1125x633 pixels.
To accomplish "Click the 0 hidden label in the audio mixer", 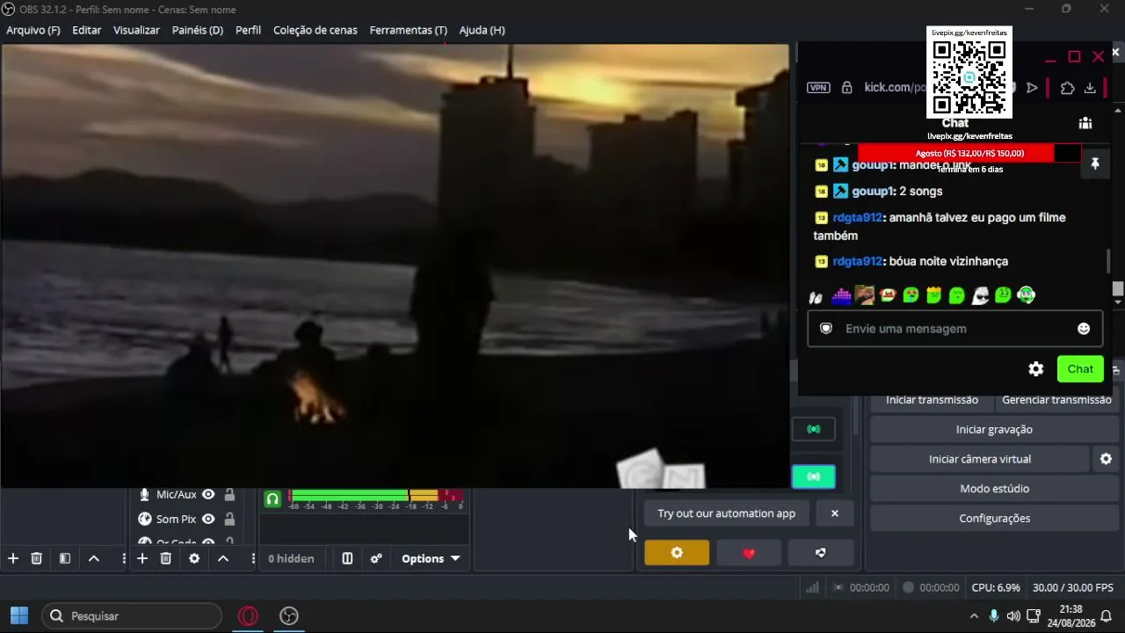I will (291, 558).
